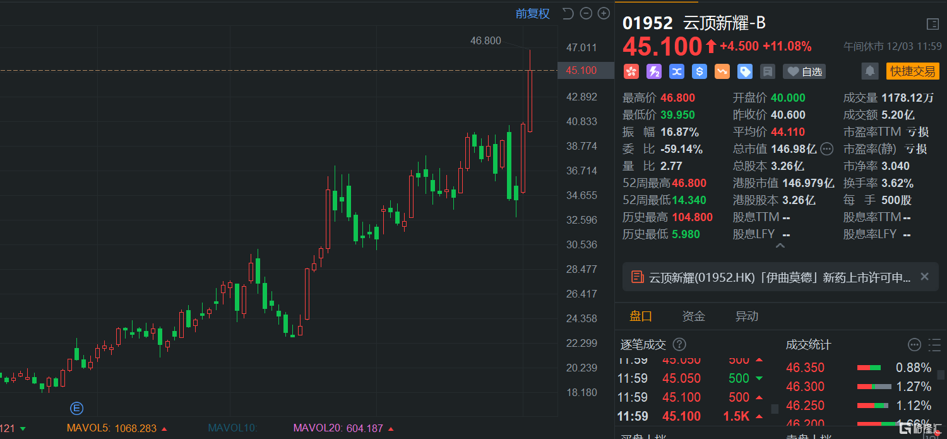Screen dimensions: 947x439
Task: Click the orange downward trend icon
Action: coord(722,71)
